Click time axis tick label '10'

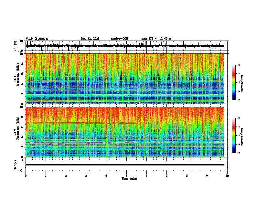click(x=227, y=175)
